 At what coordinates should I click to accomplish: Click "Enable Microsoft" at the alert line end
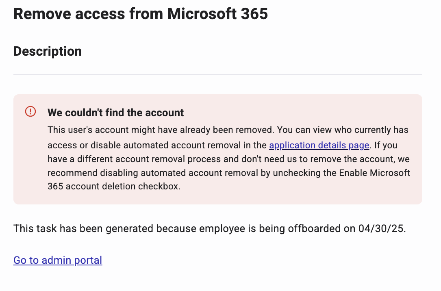[x=375, y=173]
